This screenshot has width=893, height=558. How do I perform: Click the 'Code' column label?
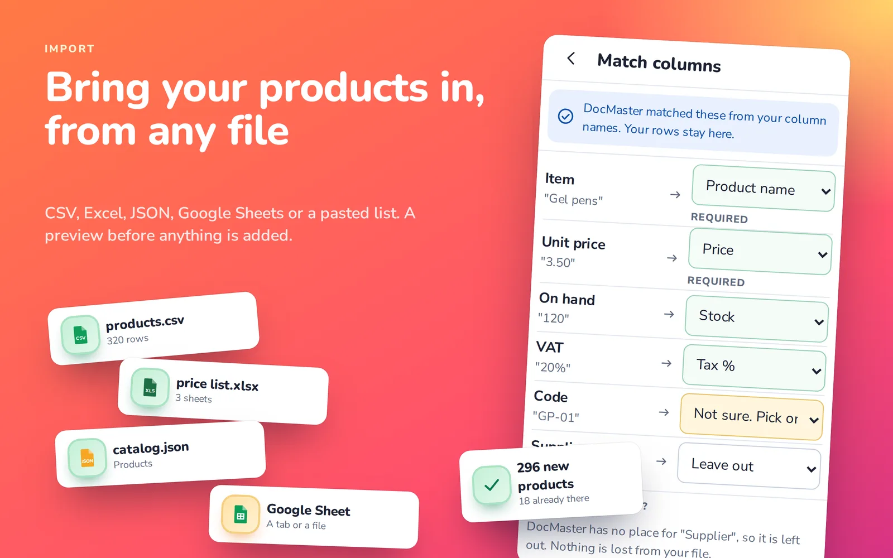pyautogui.click(x=550, y=396)
